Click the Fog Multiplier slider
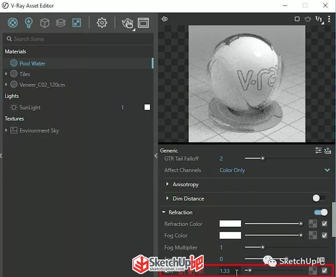336x277 pixels. (x=286, y=247)
